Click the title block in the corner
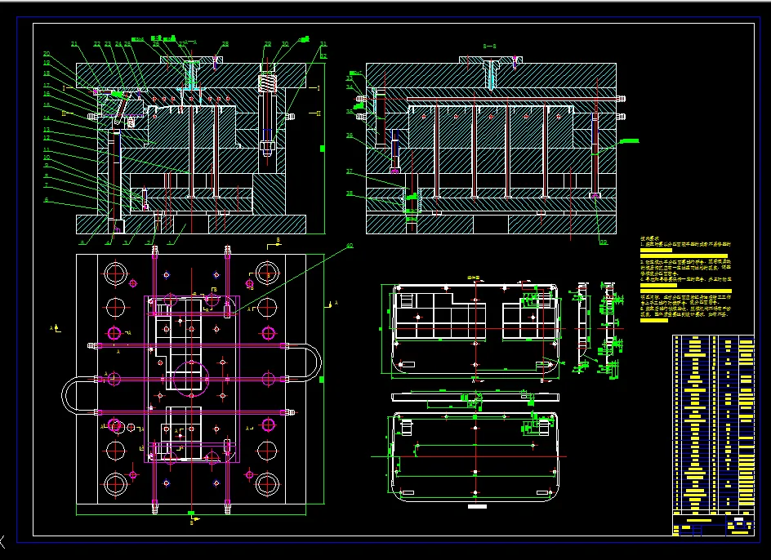771x560 pixels. tap(713, 524)
